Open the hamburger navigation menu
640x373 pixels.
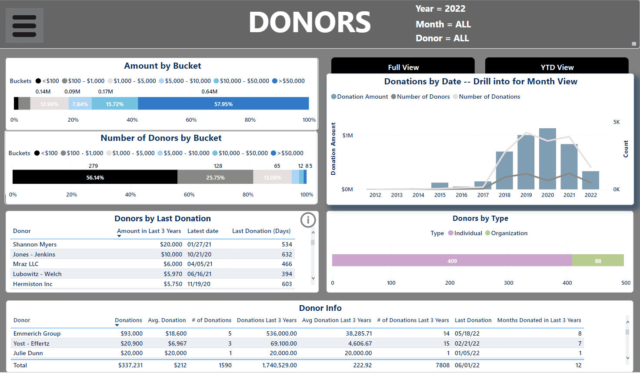(24, 26)
